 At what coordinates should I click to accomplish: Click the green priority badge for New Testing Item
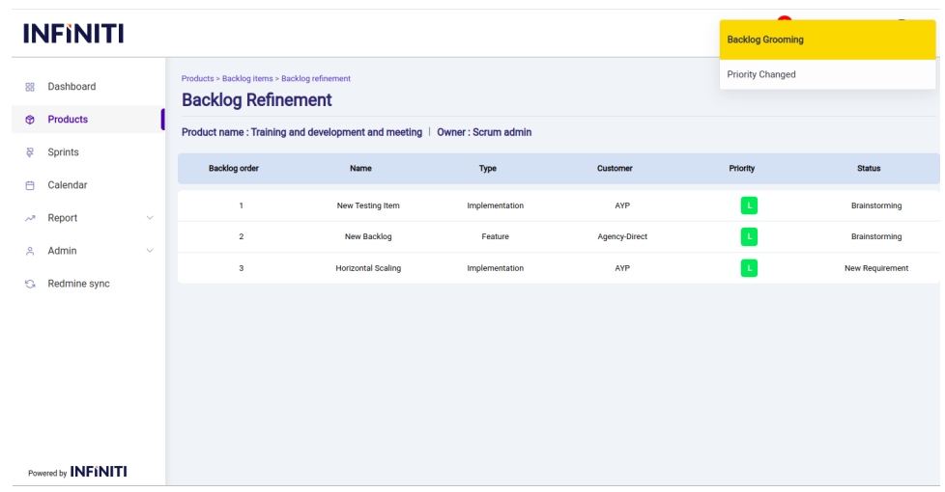point(749,205)
